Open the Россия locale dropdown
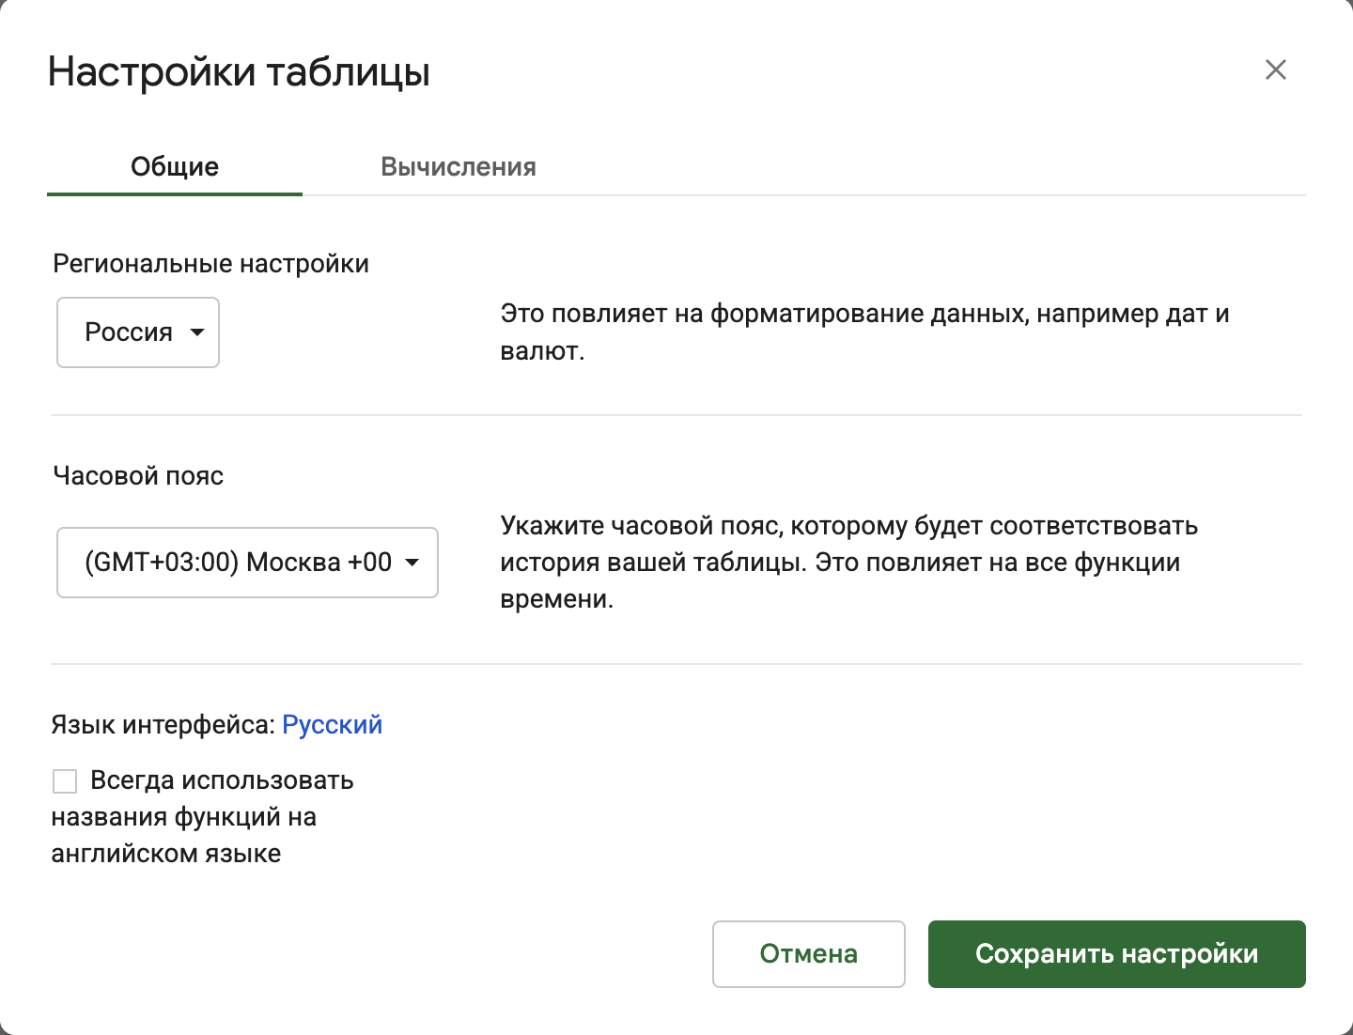Image resolution: width=1353 pixels, height=1035 pixels. click(138, 332)
